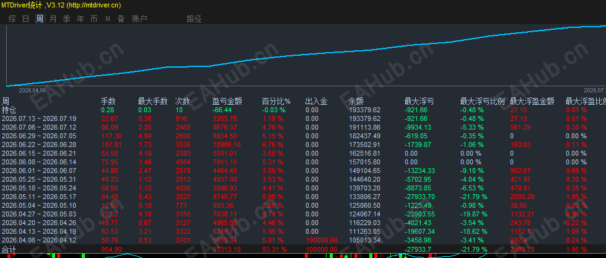Image resolution: width=606 pixels, height=258 pixels.
Task: Select week row 2026.05.18 ~ 2026.05.24
Action: tap(39, 188)
